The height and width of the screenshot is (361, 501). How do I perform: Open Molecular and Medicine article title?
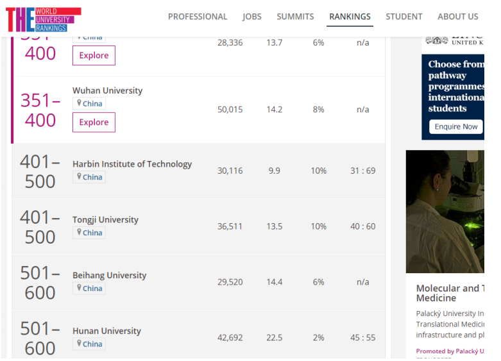coord(450,293)
